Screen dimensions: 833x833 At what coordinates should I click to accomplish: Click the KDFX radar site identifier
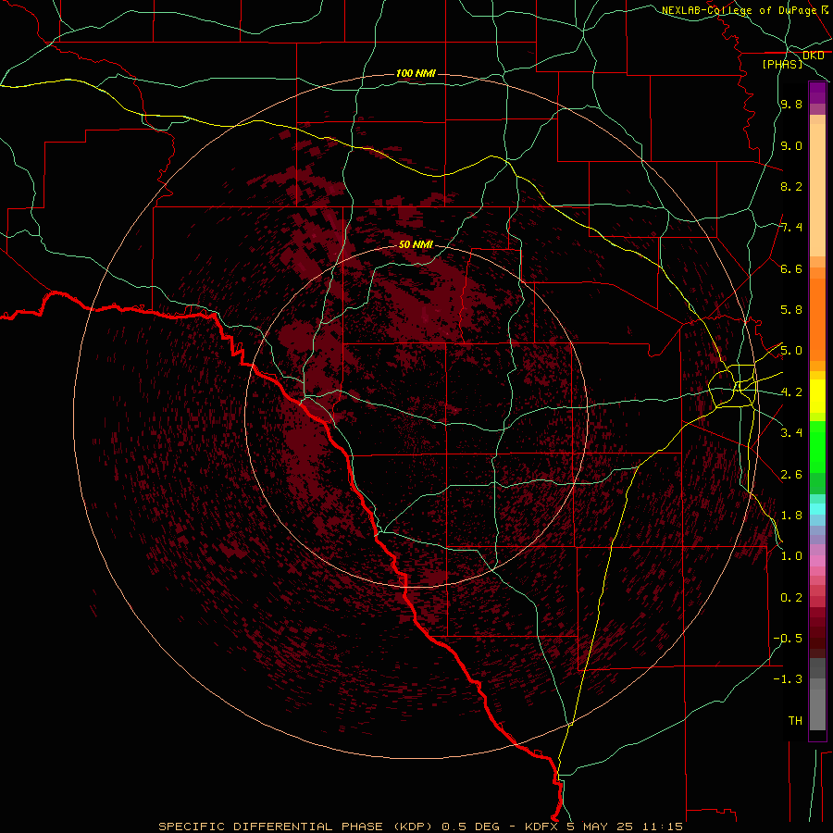click(541, 827)
